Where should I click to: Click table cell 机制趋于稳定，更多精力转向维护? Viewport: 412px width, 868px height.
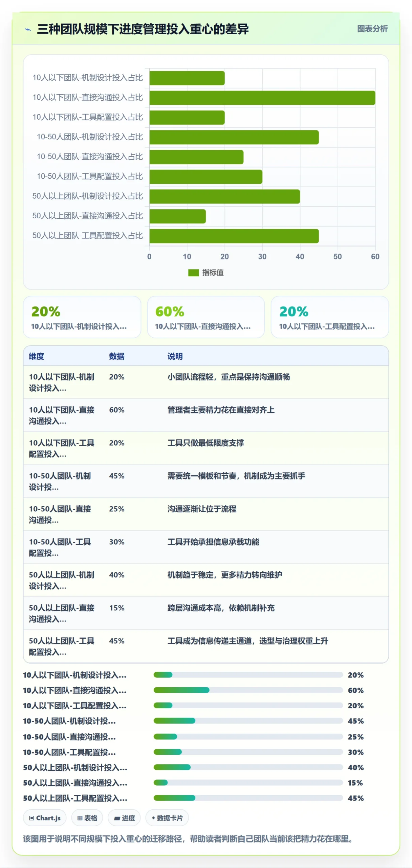[x=225, y=575]
